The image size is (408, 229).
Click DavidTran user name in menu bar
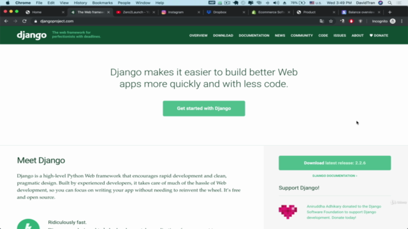click(365, 3)
